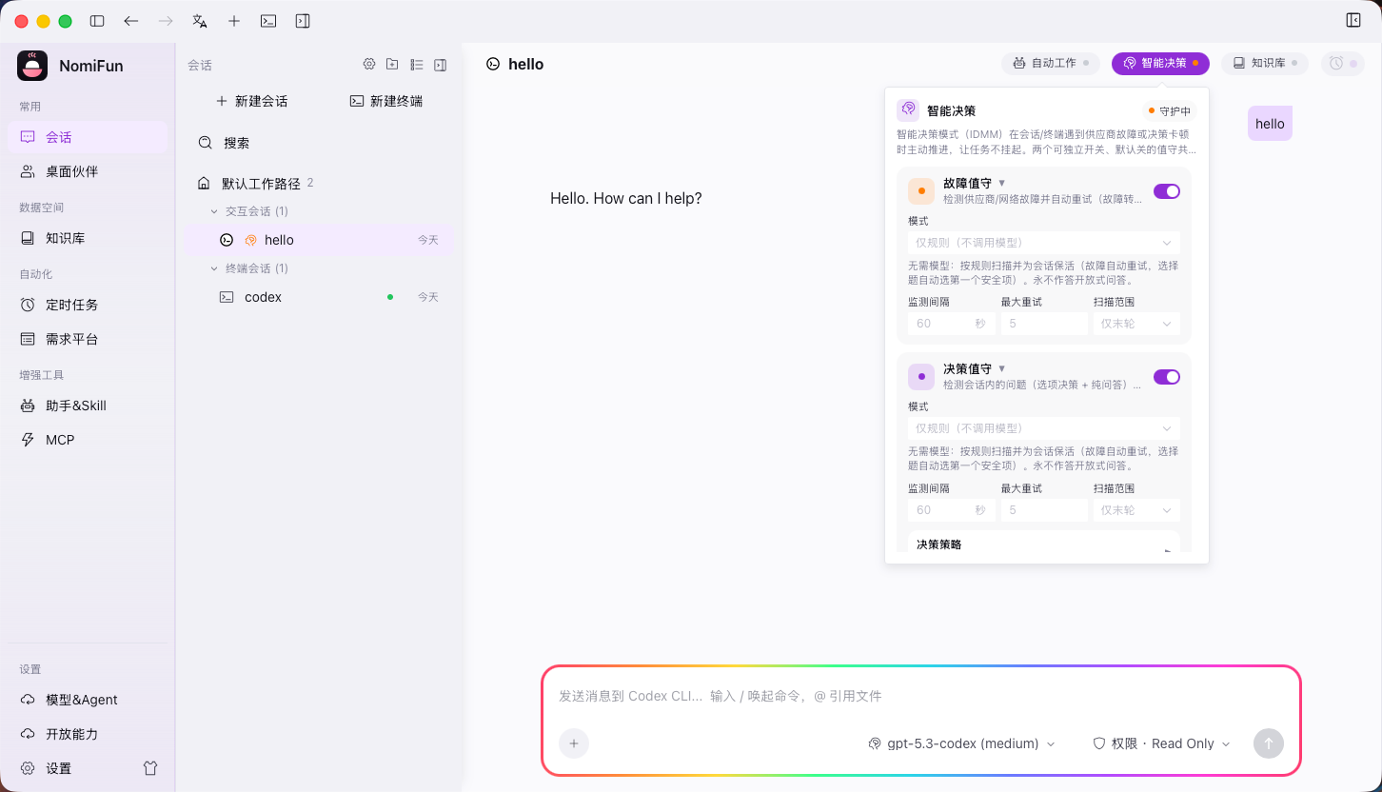Click the alarm clock pill in the header

(1342, 63)
